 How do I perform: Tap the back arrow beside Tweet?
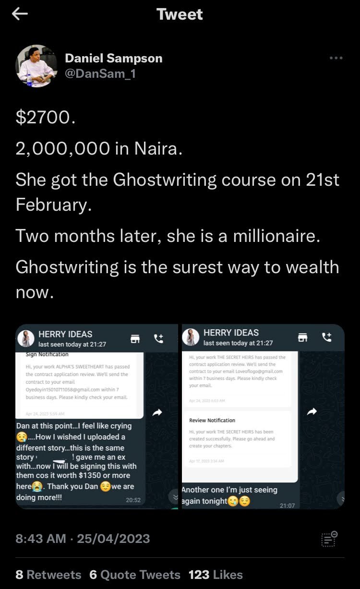point(20,14)
